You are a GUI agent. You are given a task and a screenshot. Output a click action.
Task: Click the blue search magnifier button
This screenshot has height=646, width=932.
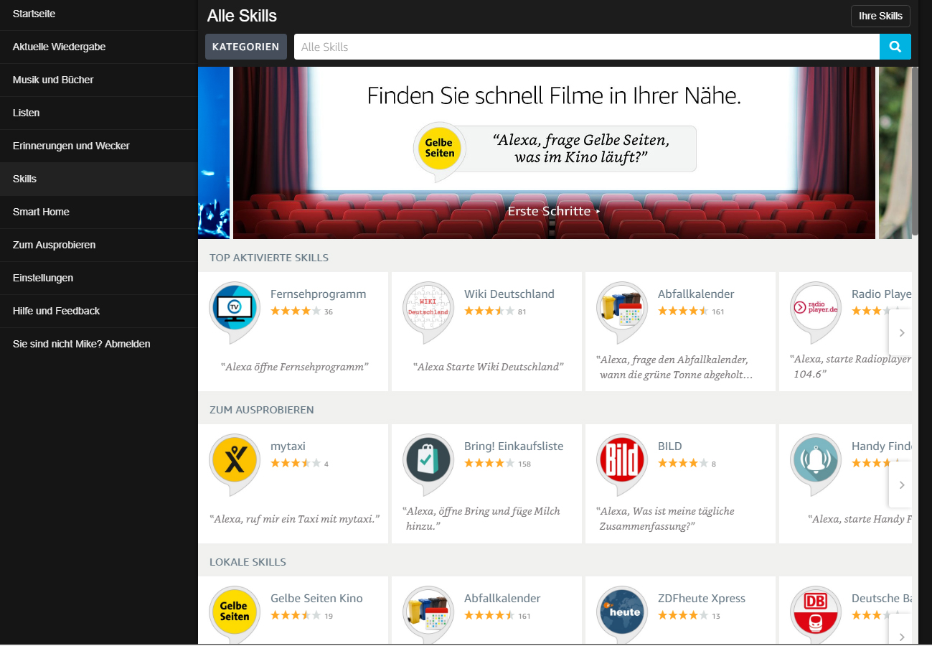[895, 47]
